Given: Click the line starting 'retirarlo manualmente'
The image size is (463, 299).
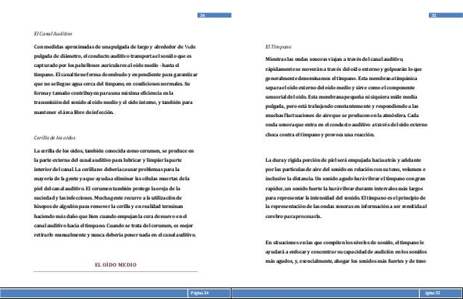Looking at the screenshot, I should click(115, 235).
